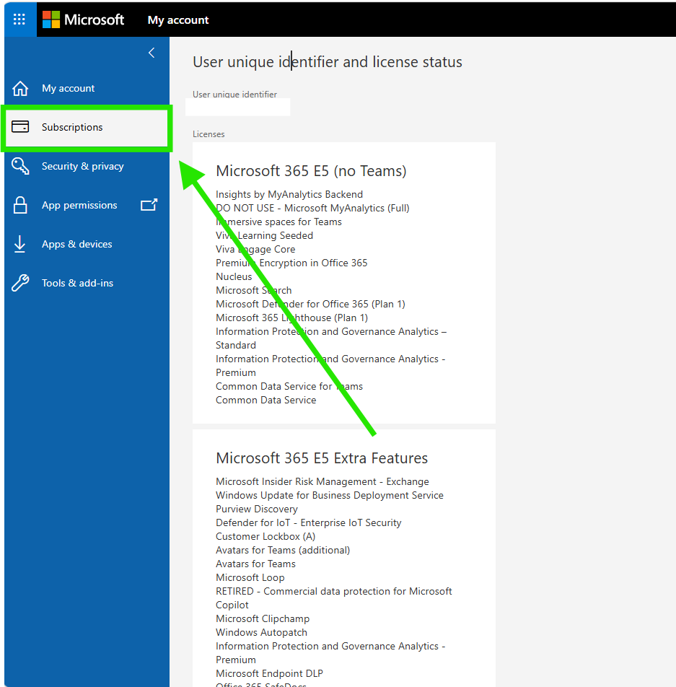The height and width of the screenshot is (687, 676).
Task: Open Apps & devices page
Action: (x=76, y=244)
